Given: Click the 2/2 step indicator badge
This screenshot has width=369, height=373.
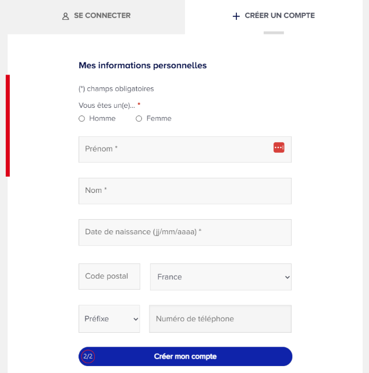Looking at the screenshot, I should coord(88,356).
